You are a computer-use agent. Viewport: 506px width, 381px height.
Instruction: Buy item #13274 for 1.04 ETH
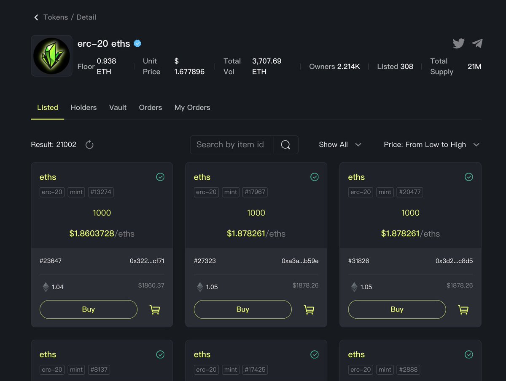pos(89,309)
